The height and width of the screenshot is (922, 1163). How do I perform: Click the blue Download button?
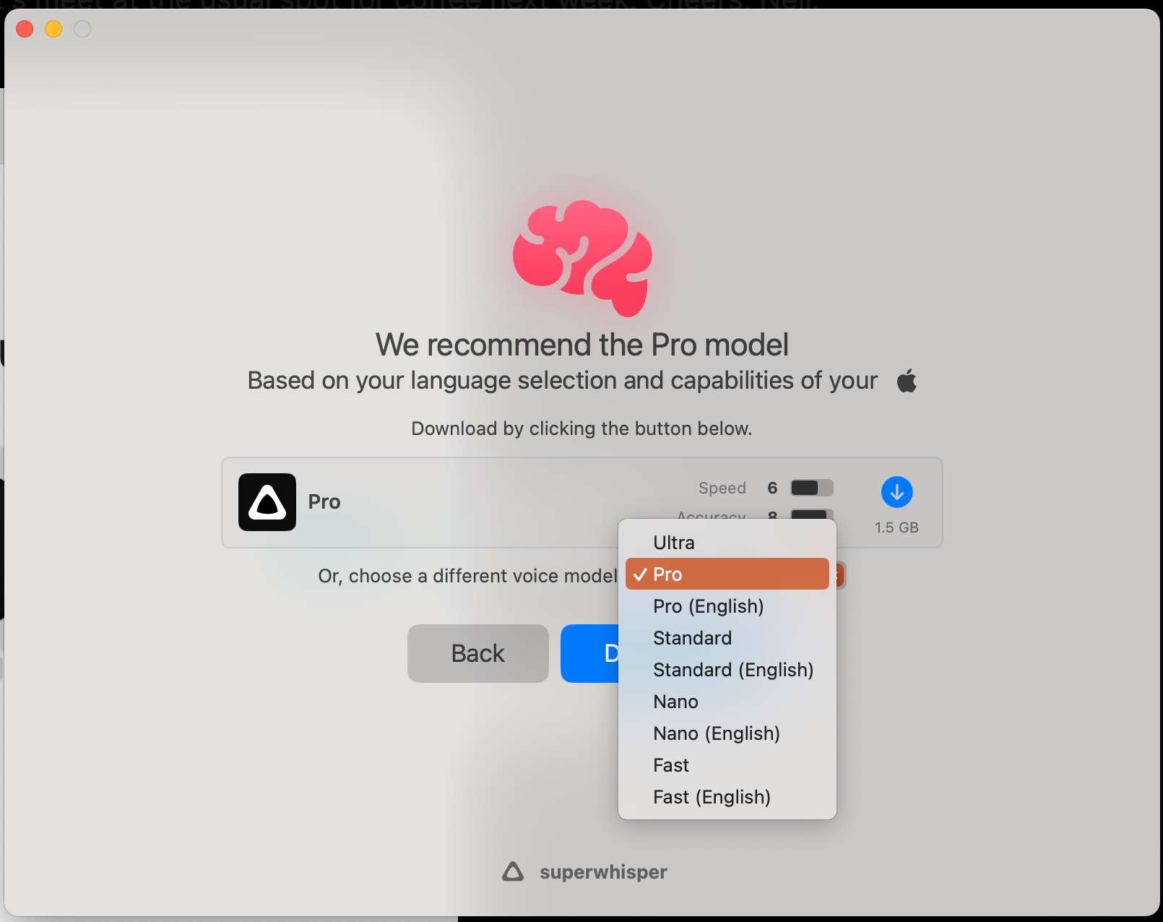pyautogui.click(x=589, y=653)
